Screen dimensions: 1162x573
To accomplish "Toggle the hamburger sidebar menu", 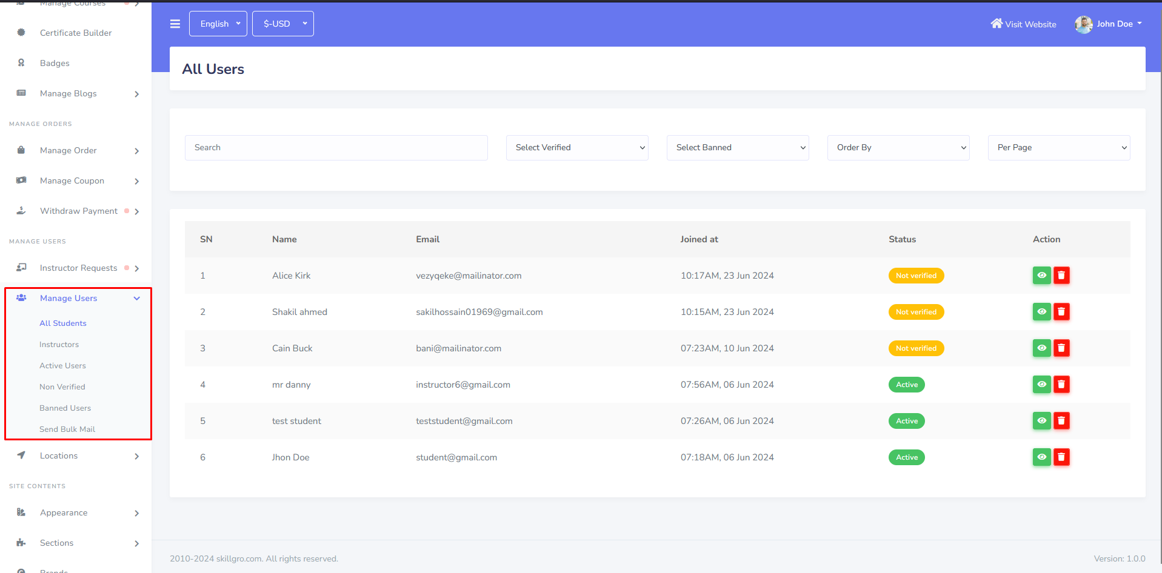I will 175,24.
